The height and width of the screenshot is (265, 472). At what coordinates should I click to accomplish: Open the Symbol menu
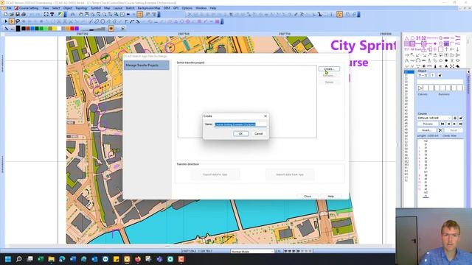pos(96,8)
